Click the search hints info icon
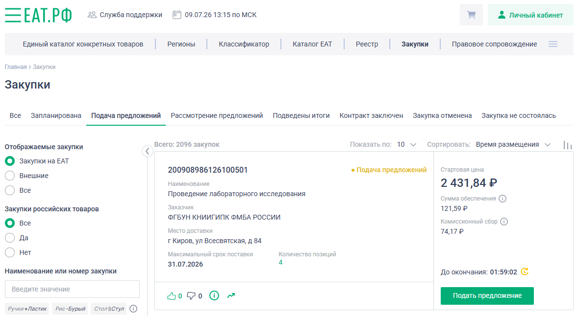Viewport: 578px width, 316px height. pos(133,309)
